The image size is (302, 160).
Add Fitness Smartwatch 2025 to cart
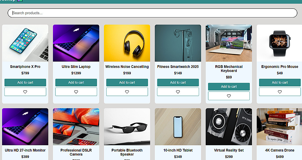point(178,82)
